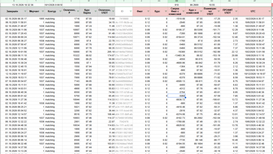
Task: Select the ID cell 22077-5753464
Action: click(x=124, y=26)
